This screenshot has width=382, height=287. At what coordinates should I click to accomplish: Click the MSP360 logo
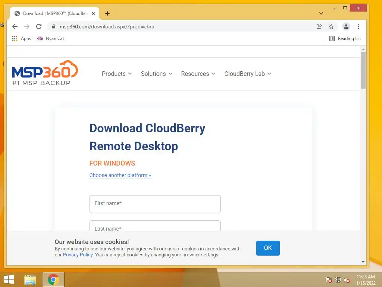click(x=45, y=73)
